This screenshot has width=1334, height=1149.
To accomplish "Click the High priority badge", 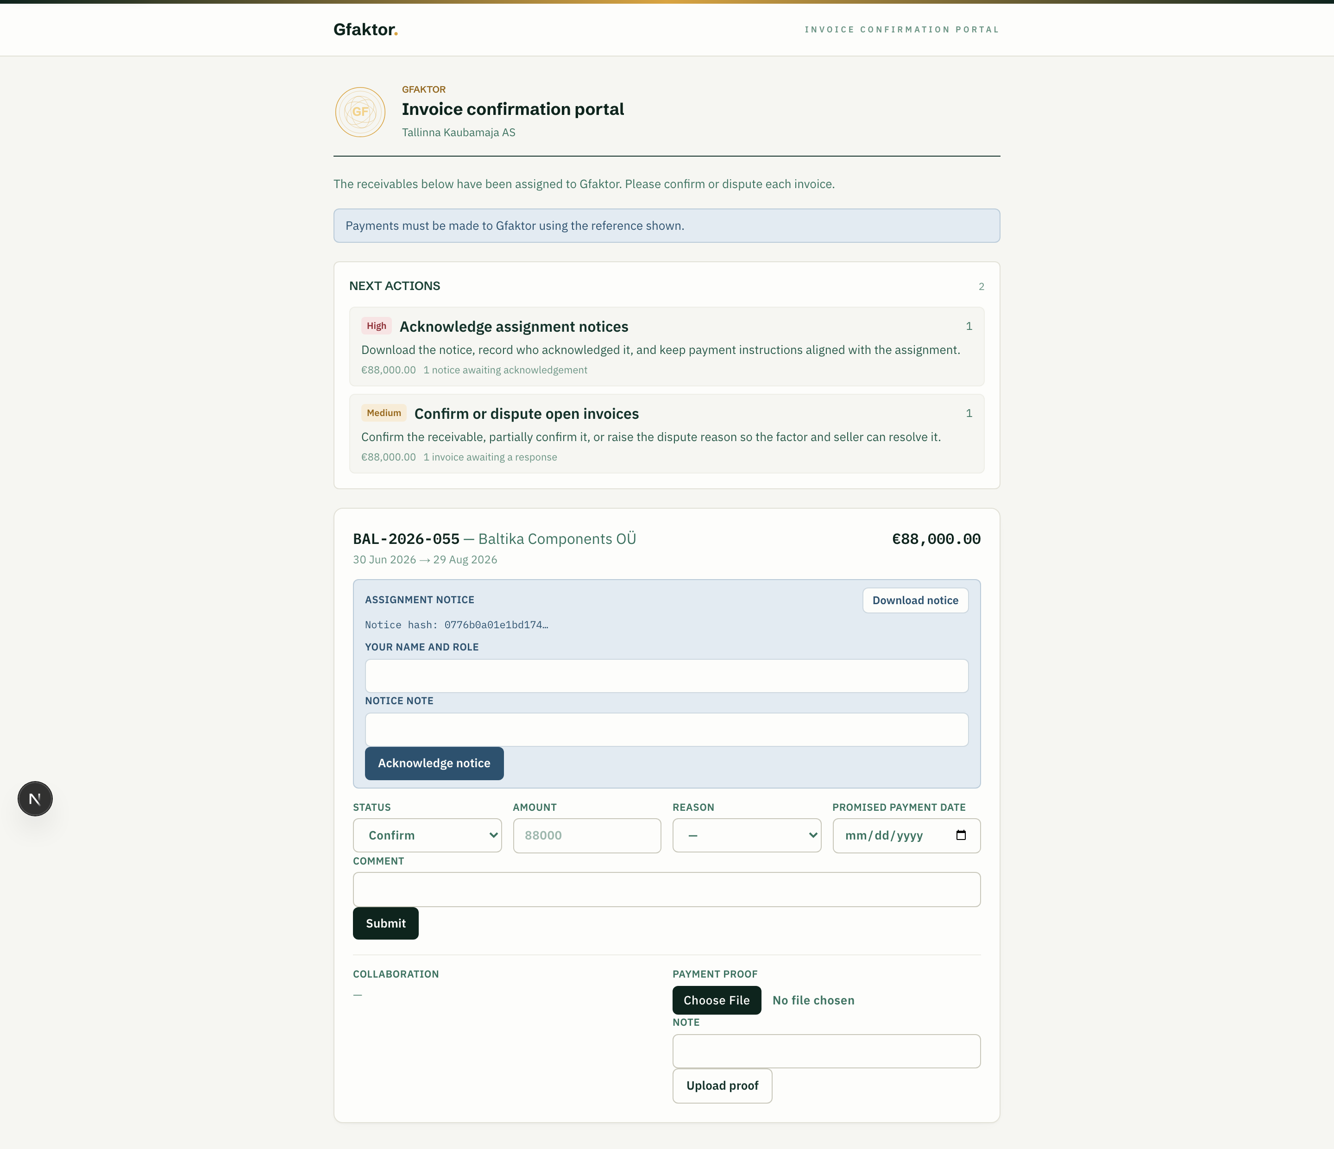I will (376, 326).
